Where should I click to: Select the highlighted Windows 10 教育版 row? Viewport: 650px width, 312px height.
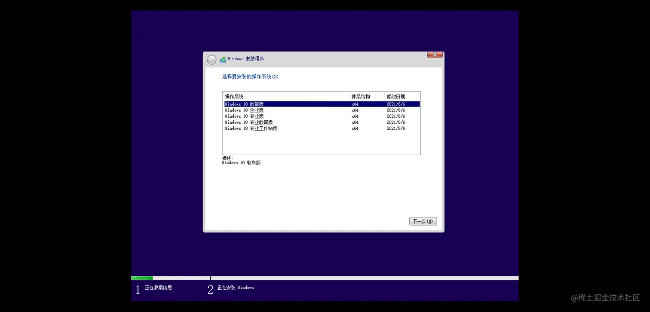244,104
